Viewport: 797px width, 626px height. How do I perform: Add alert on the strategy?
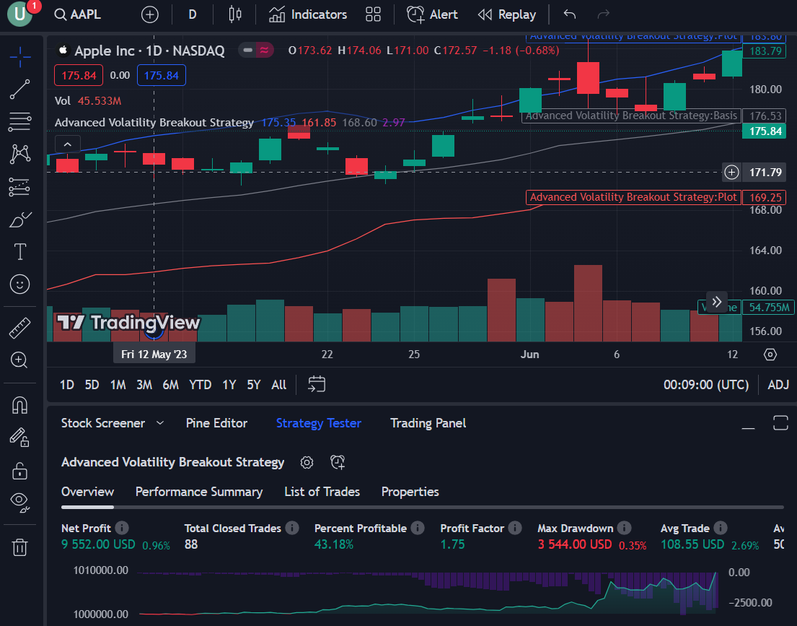pyautogui.click(x=338, y=462)
